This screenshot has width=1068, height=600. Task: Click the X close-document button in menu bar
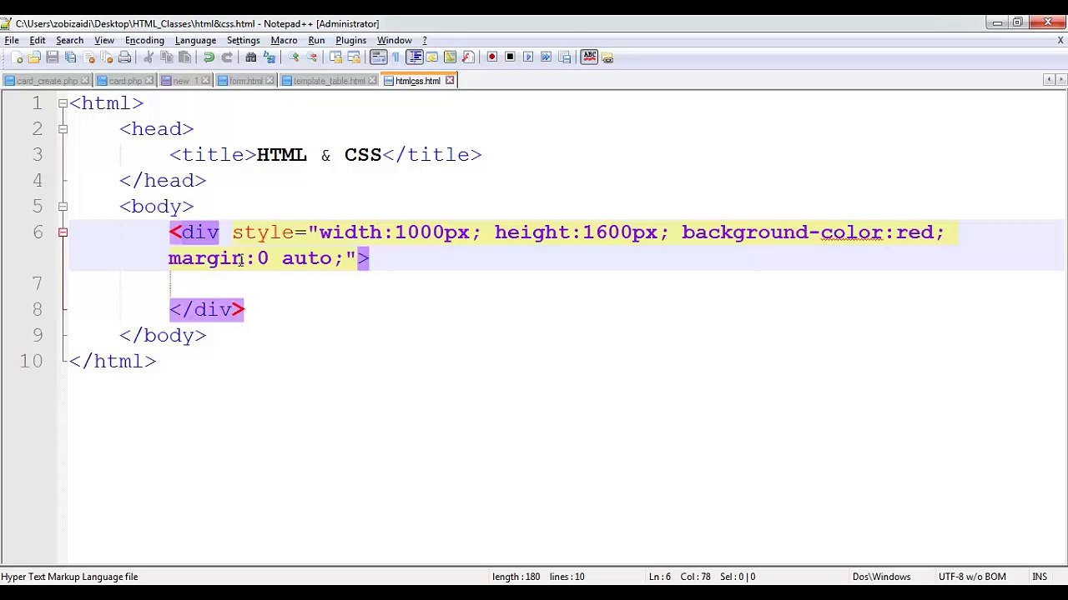pyautogui.click(x=1060, y=40)
